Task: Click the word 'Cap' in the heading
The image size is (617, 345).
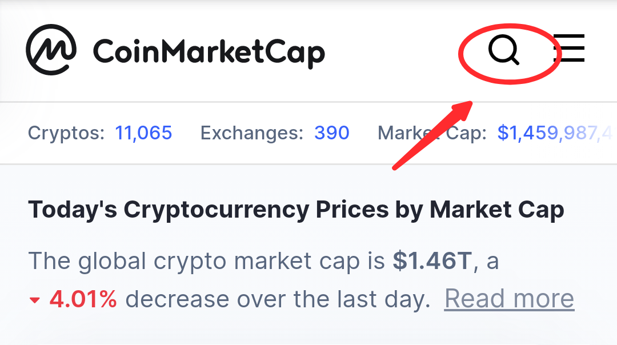Action: (x=541, y=210)
